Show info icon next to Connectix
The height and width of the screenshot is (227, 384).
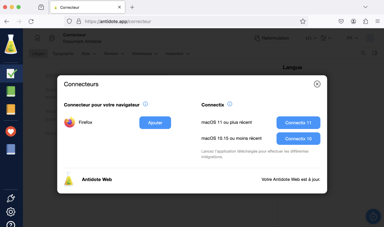click(x=230, y=104)
